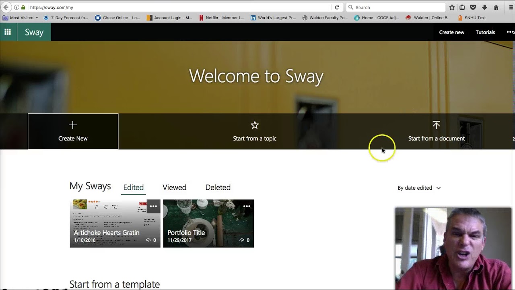Choose Start from a topic

(255, 139)
